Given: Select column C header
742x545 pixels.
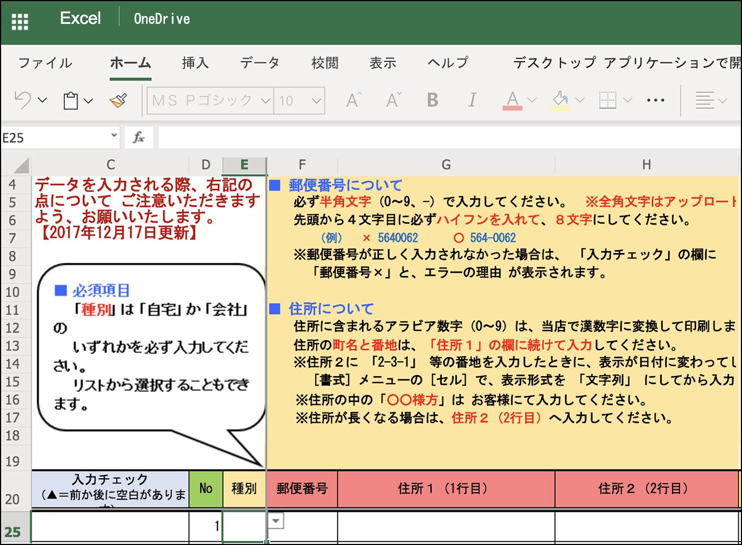Looking at the screenshot, I should 111,165.
